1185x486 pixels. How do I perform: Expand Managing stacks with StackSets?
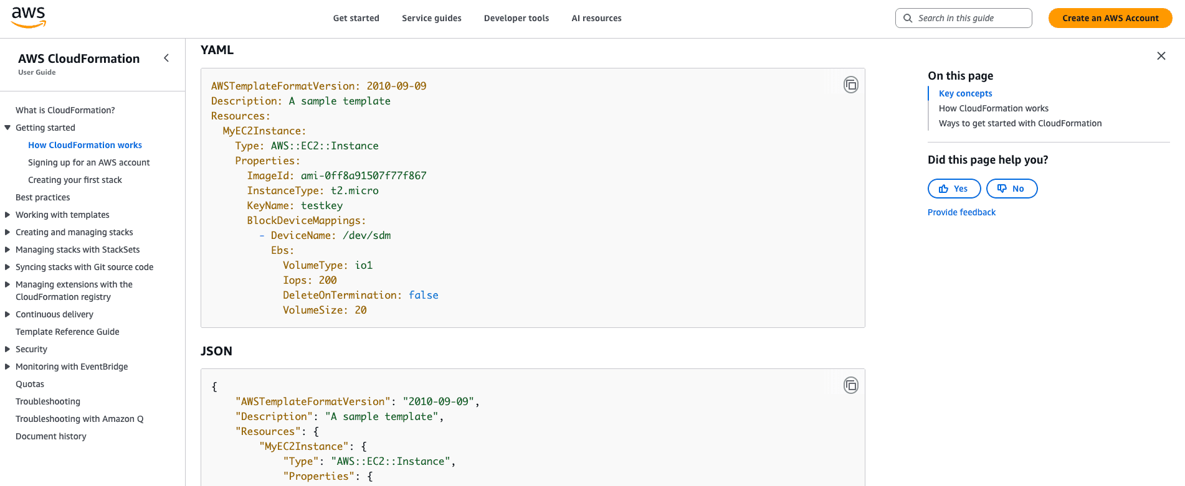[x=7, y=250]
